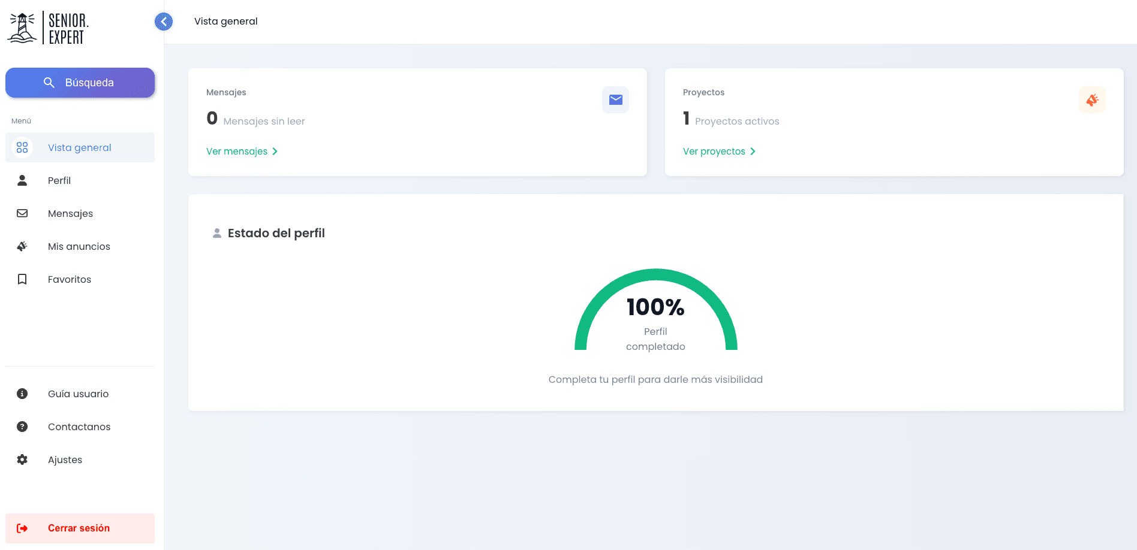Click the Estado del perfil heading
1137x550 pixels.
coord(276,233)
